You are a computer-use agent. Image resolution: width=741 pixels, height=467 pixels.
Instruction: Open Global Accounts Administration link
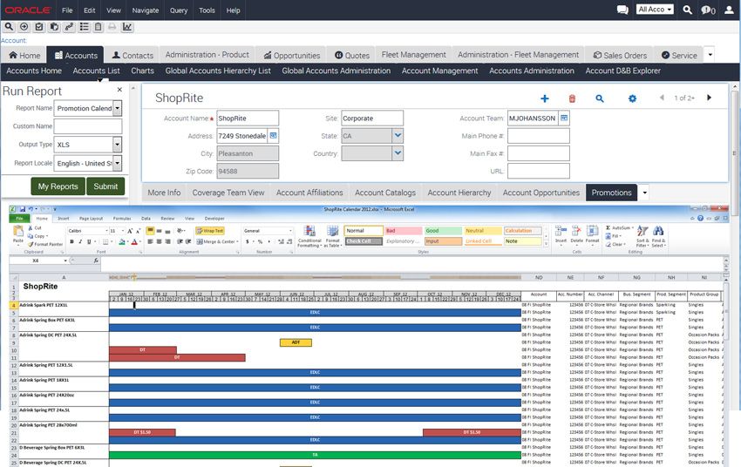click(x=337, y=71)
